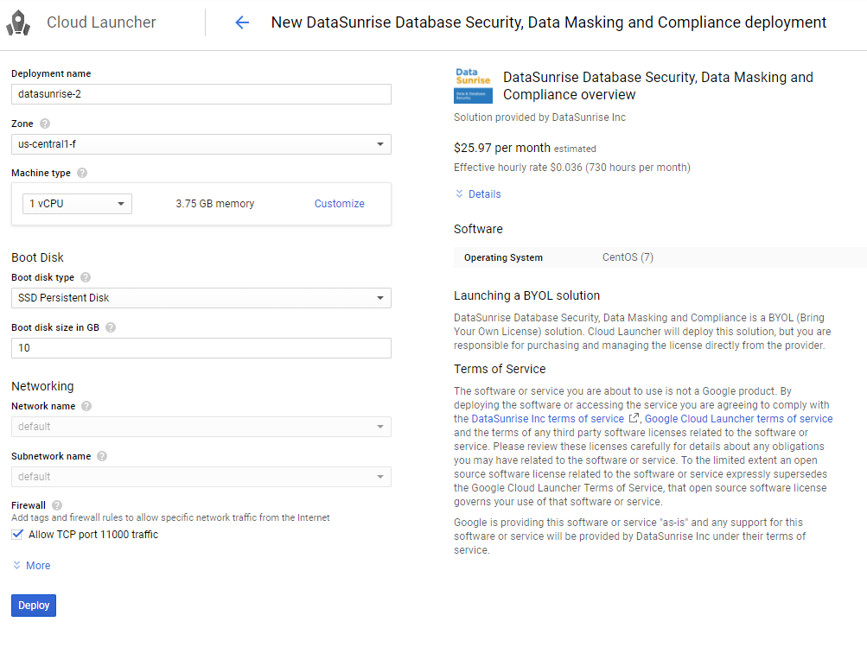Uncheck Allow TCP port 11000 traffic
867x647 pixels.
click(x=17, y=535)
